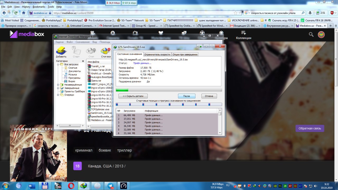338x190 pixels.
Task: Open the user avatar on Mediabox header
Action: coord(321,34)
